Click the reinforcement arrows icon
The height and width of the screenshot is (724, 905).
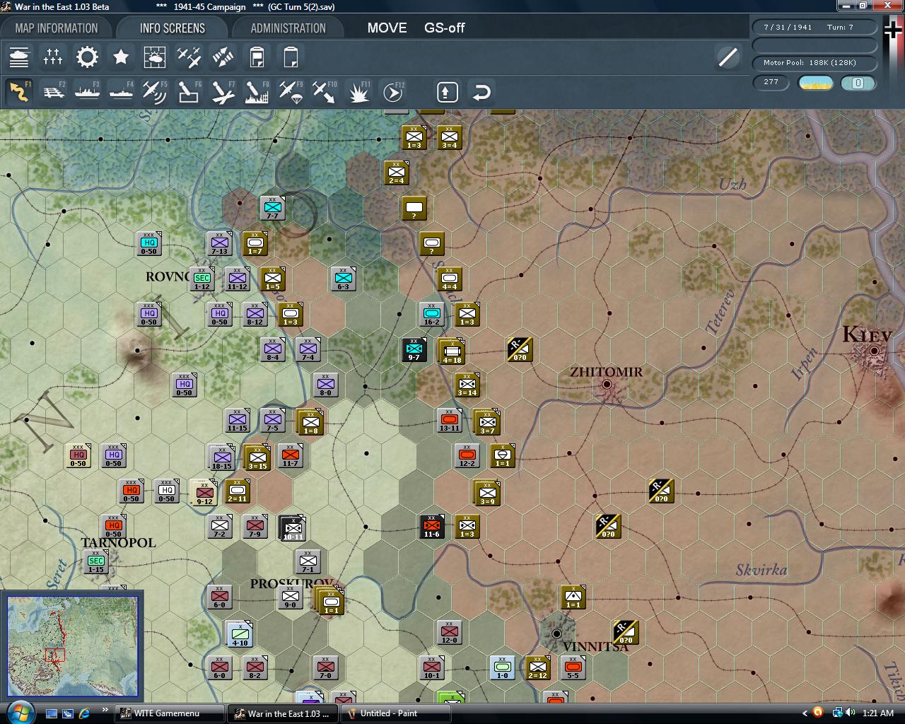223,57
